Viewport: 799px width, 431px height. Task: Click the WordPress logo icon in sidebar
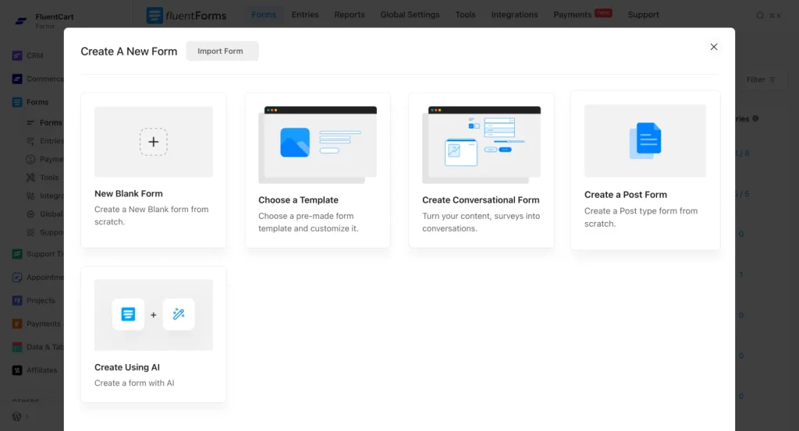(x=17, y=416)
